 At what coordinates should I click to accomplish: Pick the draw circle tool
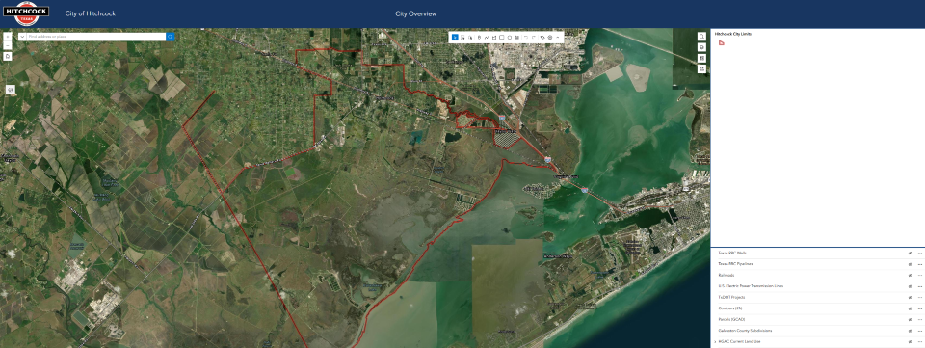point(509,38)
